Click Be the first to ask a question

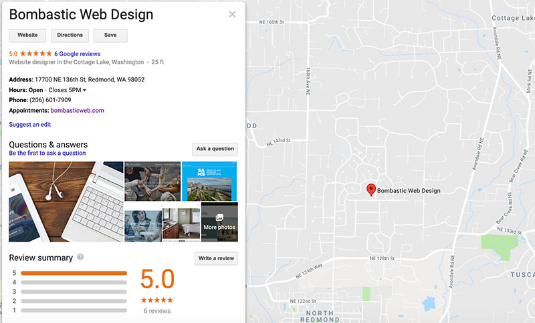[x=47, y=153]
